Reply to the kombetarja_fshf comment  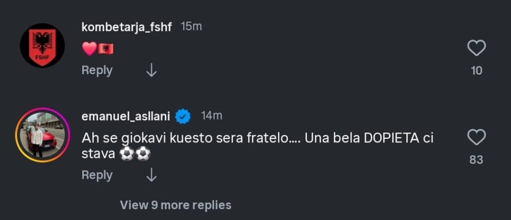tap(97, 71)
